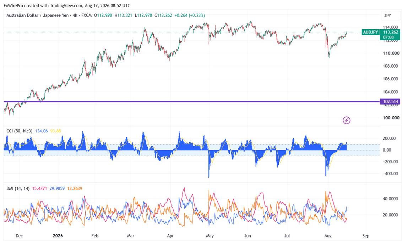The height and width of the screenshot is (241, 402).
Task: Click the AUDJPY price label tag
Action: click(370, 32)
